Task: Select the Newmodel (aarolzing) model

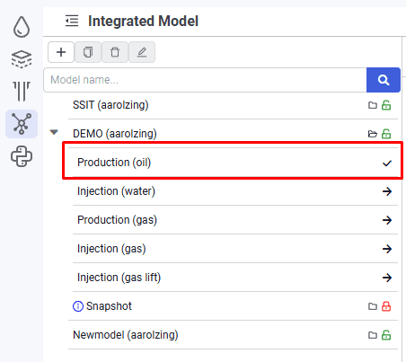Action: pos(126,335)
